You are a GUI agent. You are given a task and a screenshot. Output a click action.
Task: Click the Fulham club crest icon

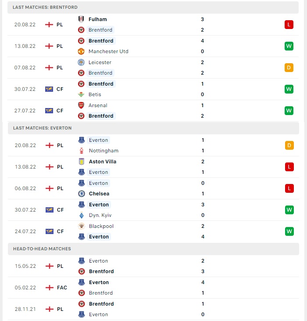(x=81, y=19)
